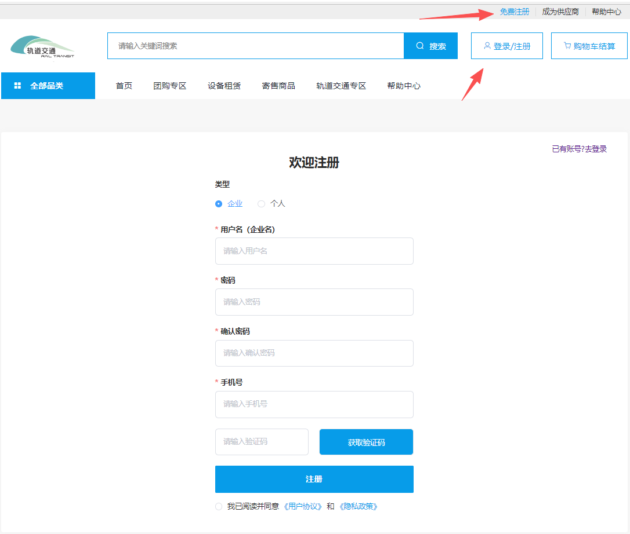Open the shopping cart checkout
This screenshot has height=534, width=630.
(589, 46)
